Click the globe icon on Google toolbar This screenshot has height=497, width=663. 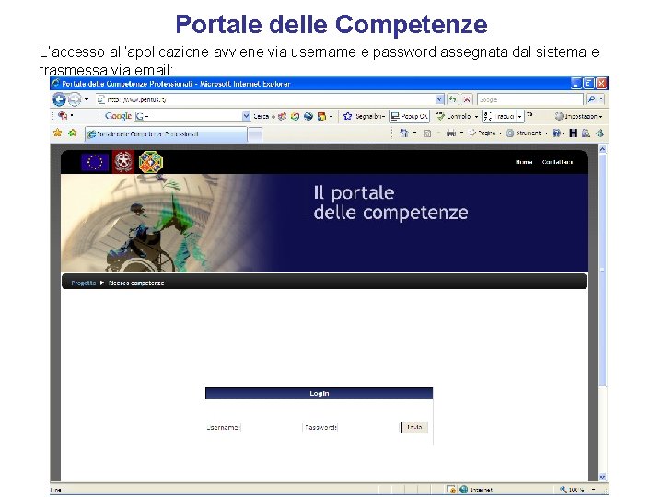(308, 116)
